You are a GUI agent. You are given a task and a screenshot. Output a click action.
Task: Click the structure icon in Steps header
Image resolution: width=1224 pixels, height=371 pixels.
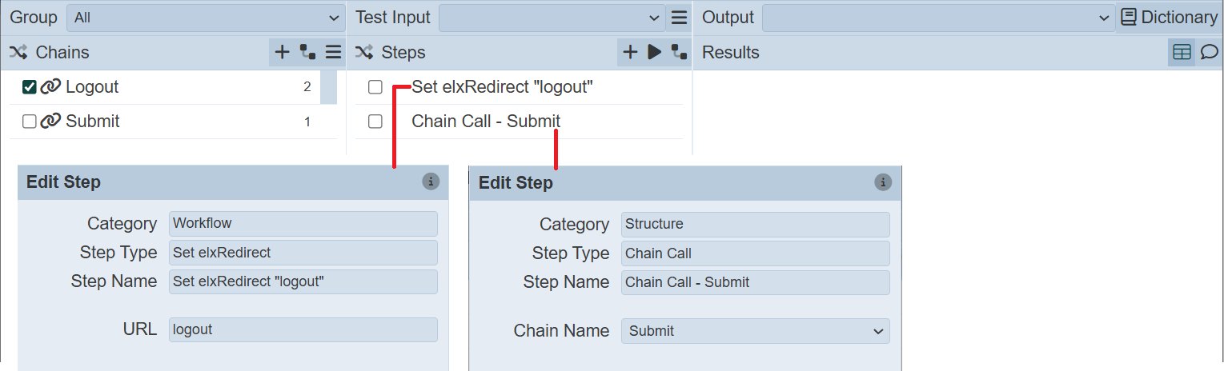679,53
